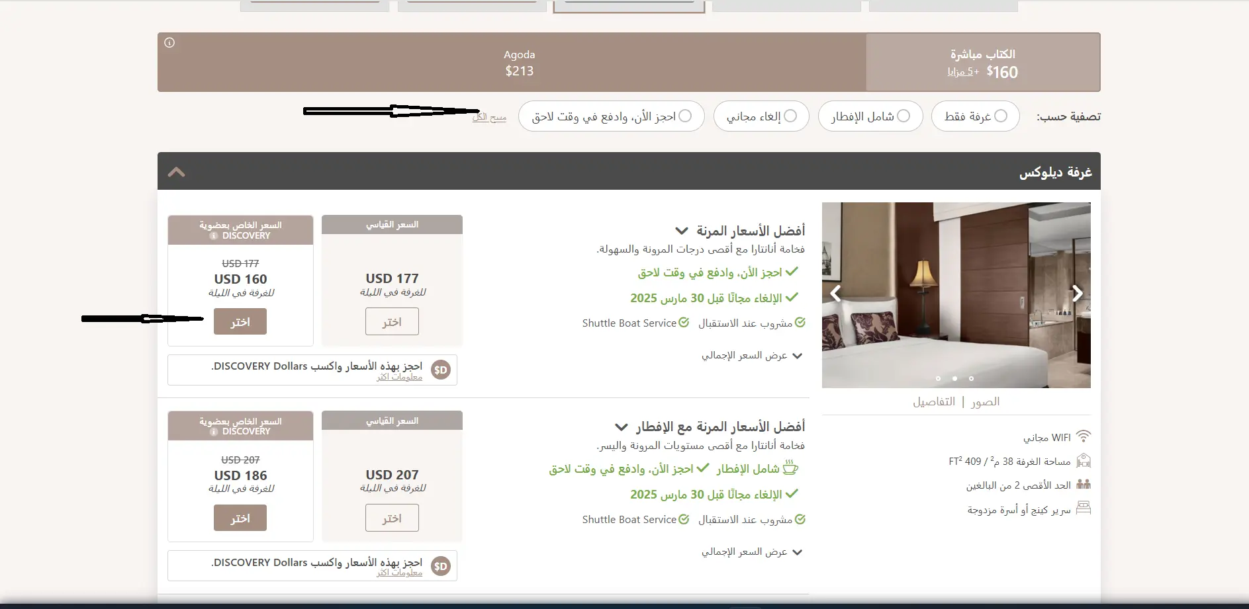This screenshot has height=609, width=1249.
Task: Click the $D icon in the breakfast rate row
Action: (x=441, y=566)
